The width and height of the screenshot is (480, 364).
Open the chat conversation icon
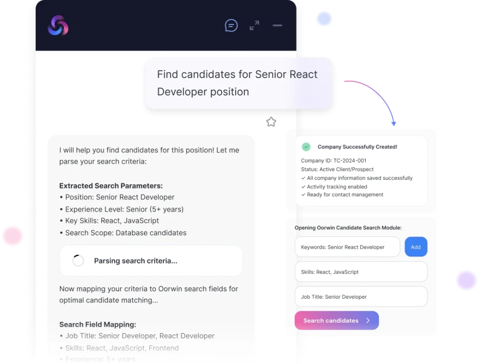coord(231,25)
